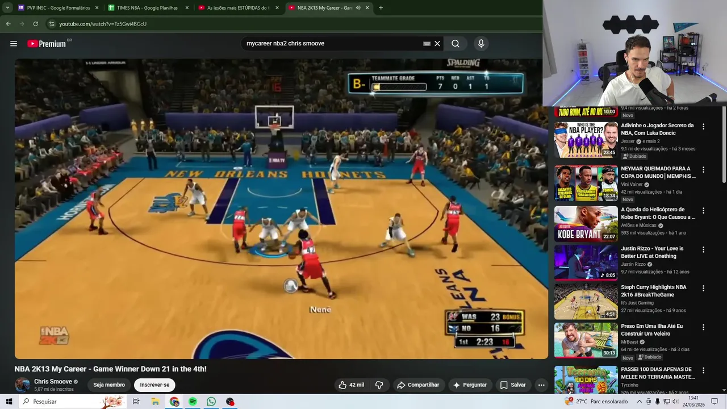Open options for Justin Rizzo video
Viewport: 727px width, 409px height.
click(x=703, y=250)
